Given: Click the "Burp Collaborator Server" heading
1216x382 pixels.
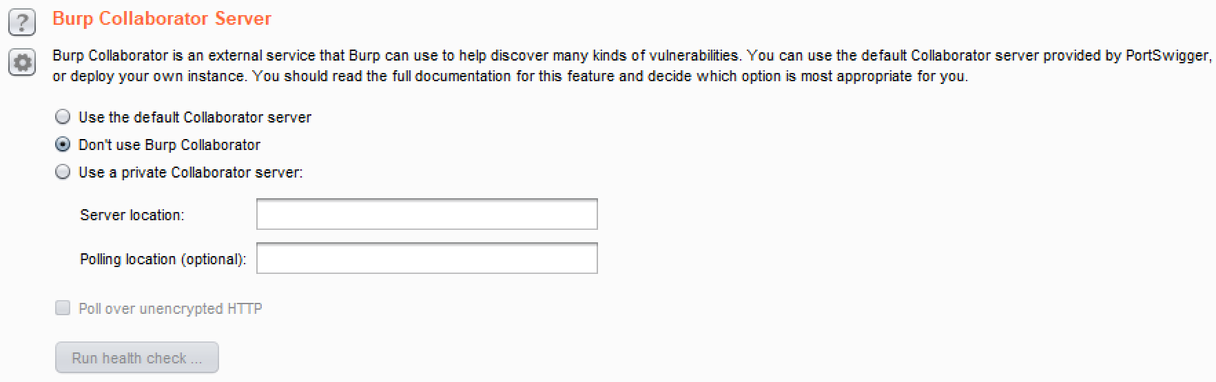Looking at the screenshot, I should [162, 19].
